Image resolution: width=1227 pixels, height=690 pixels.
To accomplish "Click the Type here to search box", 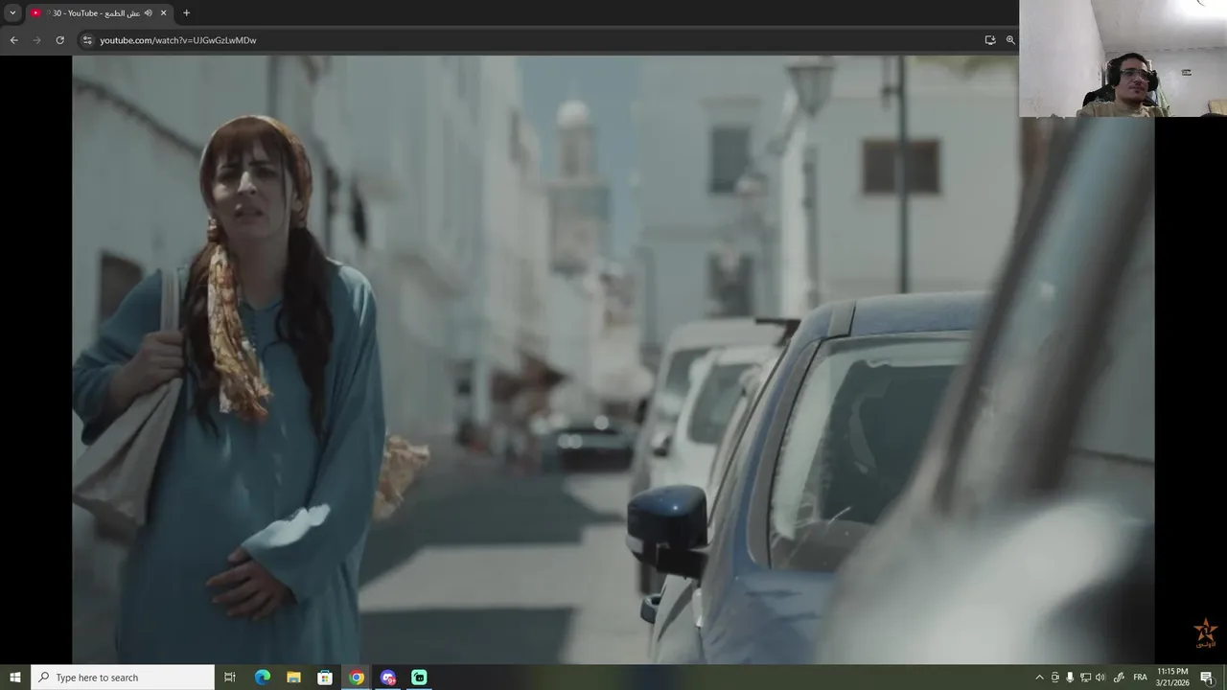I will [x=123, y=678].
